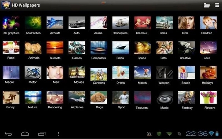Open the list view menu icon
The height and width of the screenshot is (139, 222).
point(217,5)
